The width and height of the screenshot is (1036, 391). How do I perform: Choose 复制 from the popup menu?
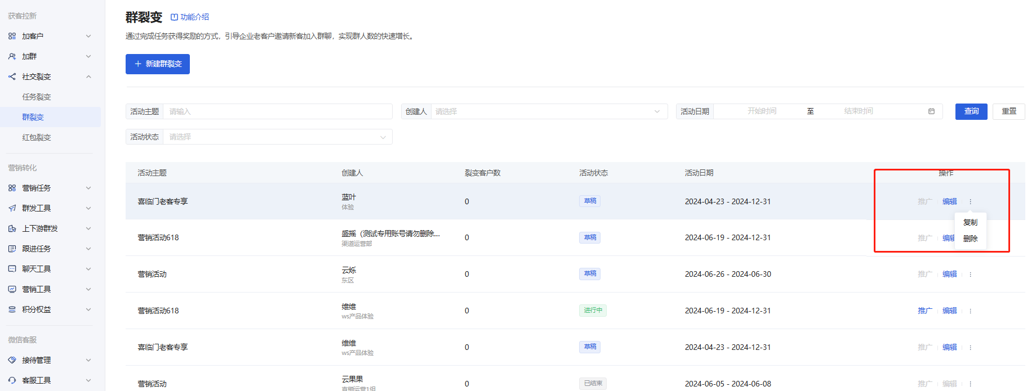(x=970, y=222)
